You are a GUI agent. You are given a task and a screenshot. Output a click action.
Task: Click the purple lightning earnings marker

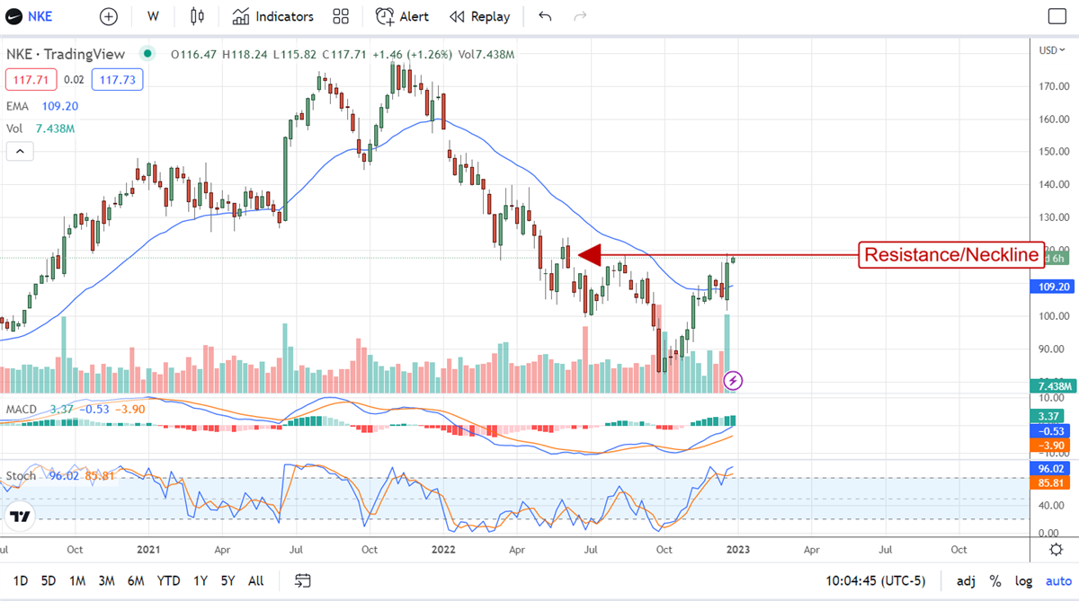point(734,381)
